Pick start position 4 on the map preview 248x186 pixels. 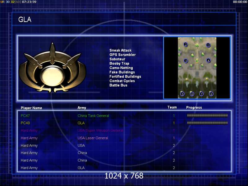(x=208, y=60)
